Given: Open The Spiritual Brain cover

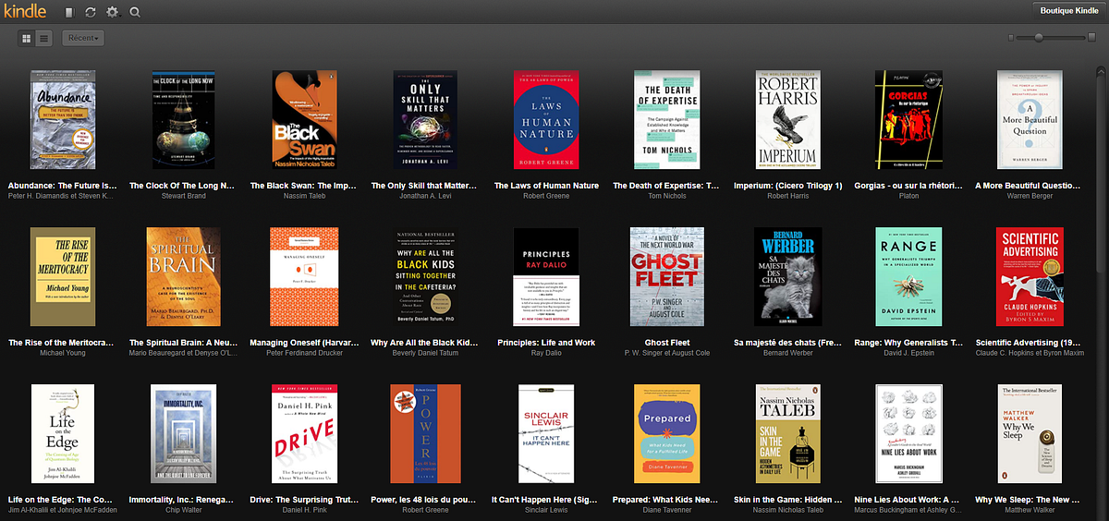Looking at the screenshot, I should pyautogui.click(x=184, y=277).
